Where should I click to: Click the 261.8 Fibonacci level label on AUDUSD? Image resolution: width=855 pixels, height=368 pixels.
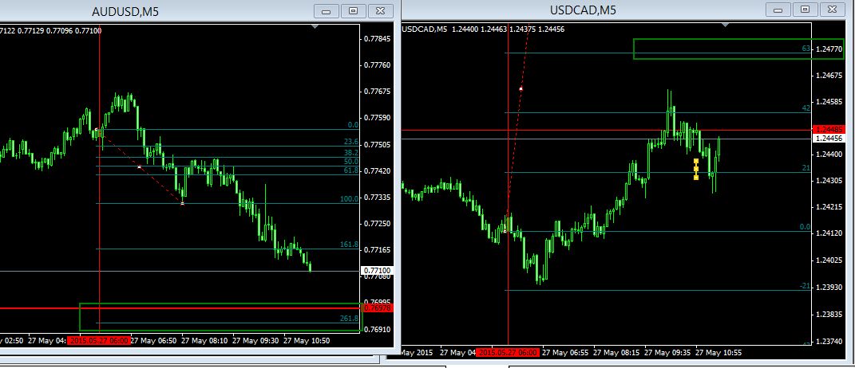[349, 319]
